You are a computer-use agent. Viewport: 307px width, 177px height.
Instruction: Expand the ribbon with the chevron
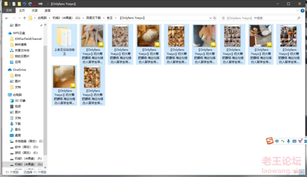point(297,11)
